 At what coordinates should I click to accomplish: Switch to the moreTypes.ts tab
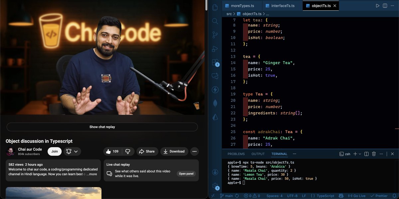tap(242, 6)
